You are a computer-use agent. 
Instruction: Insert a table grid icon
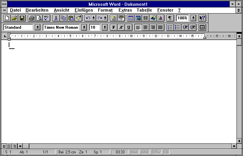131,18
